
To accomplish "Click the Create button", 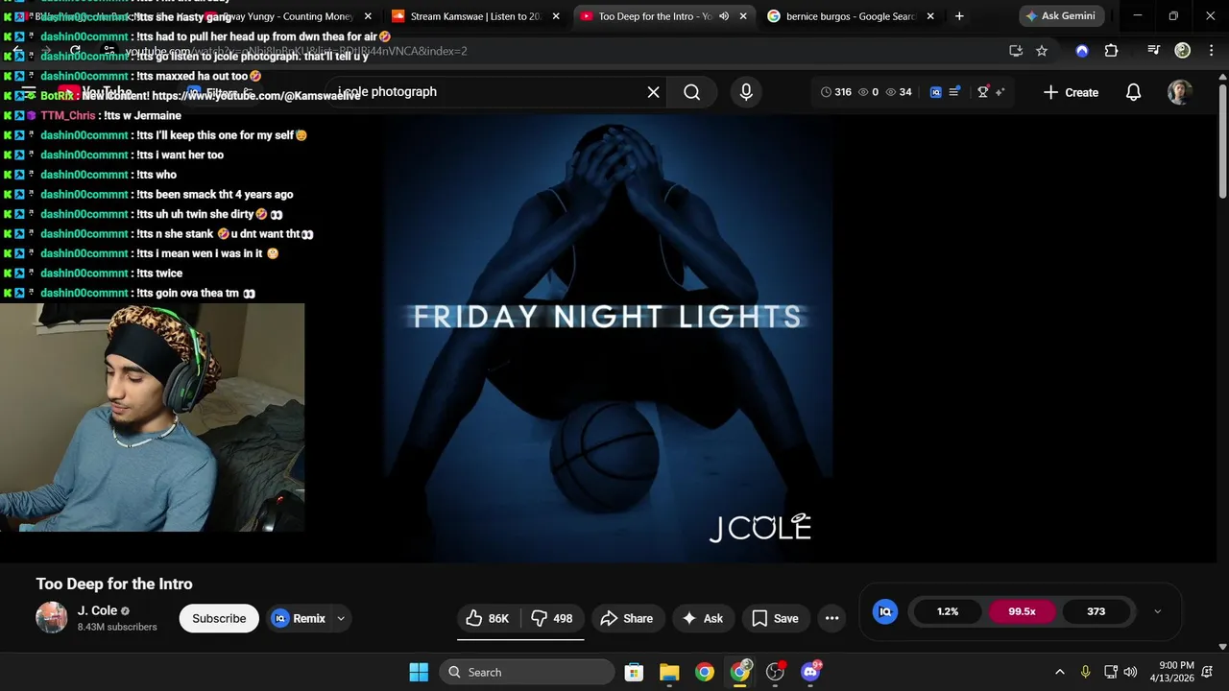I will pos(1071,92).
